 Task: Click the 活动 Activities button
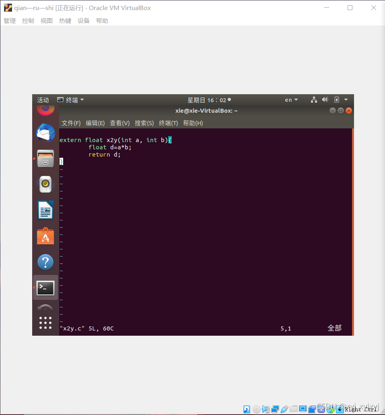coord(43,100)
